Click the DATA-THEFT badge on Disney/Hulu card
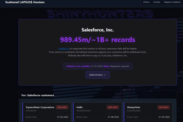The width and height of the screenshot is (183, 122). point(163,107)
